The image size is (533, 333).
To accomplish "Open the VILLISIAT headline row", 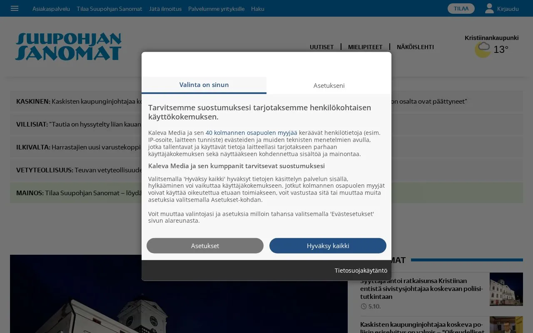I will pyautogui.click(x=266, y=124).
